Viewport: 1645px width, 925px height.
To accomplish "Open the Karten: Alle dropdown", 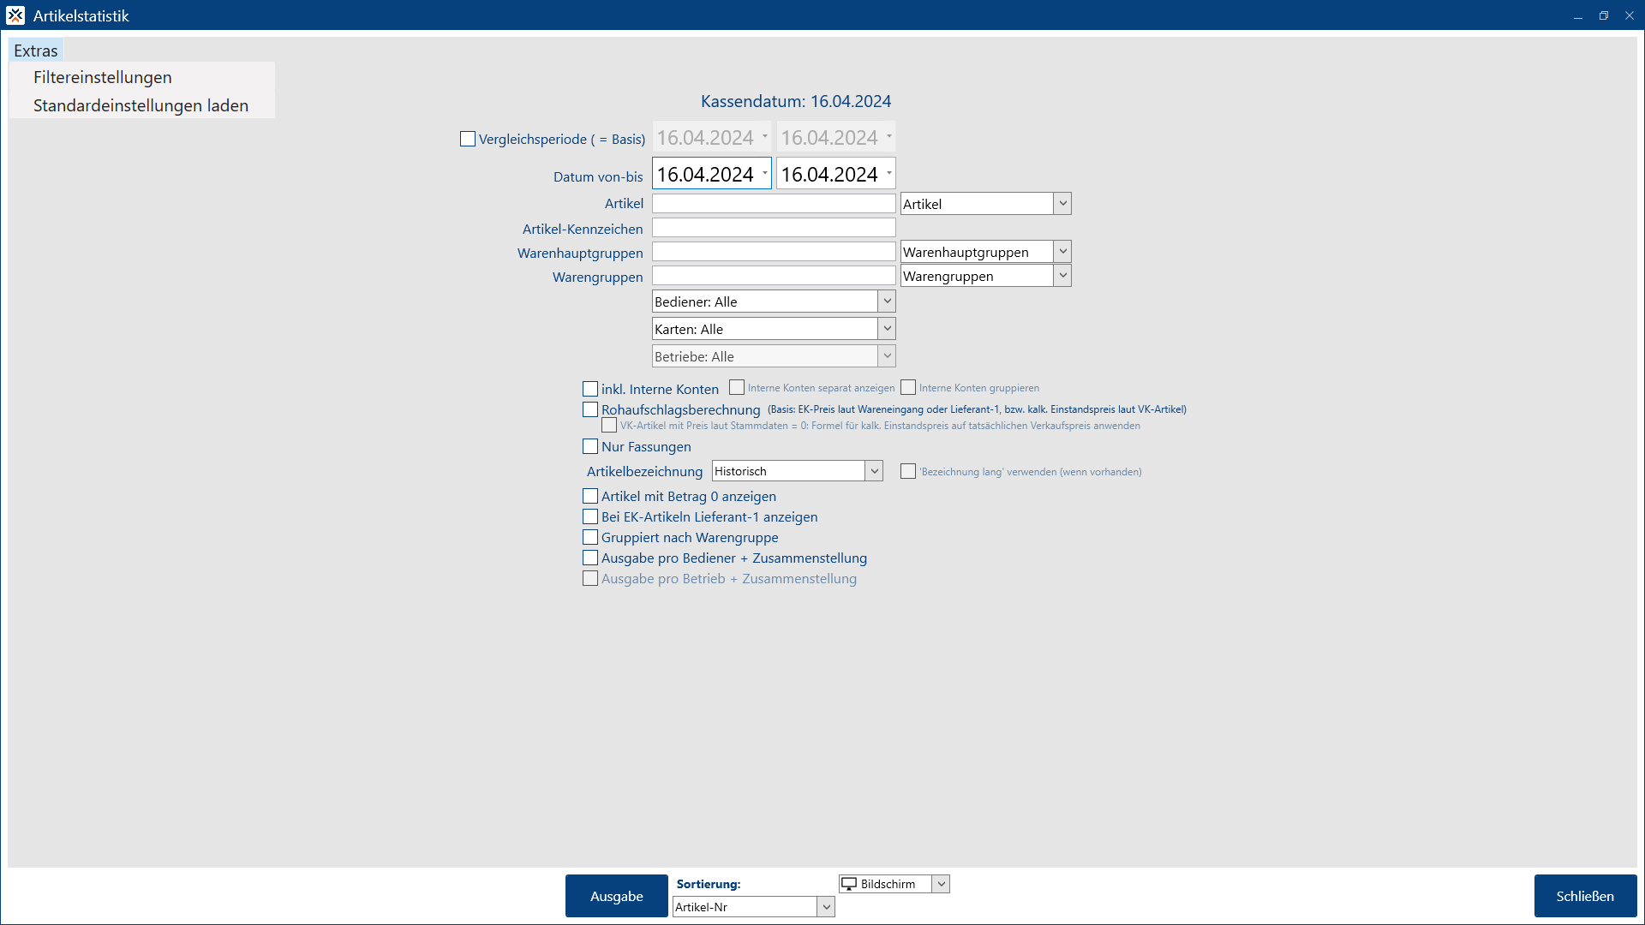I will point(887,329).
